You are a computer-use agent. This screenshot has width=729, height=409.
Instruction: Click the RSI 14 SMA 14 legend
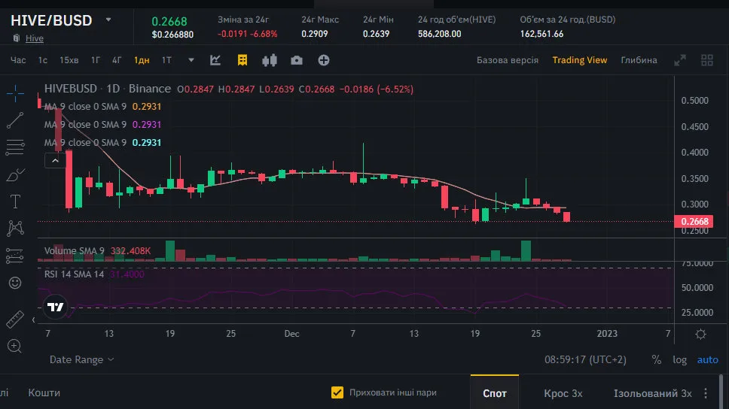(94, 274)
